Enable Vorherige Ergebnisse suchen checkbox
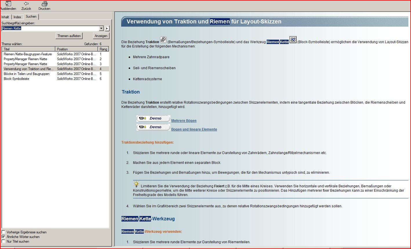411x249 pixels. tap(3, 232)
